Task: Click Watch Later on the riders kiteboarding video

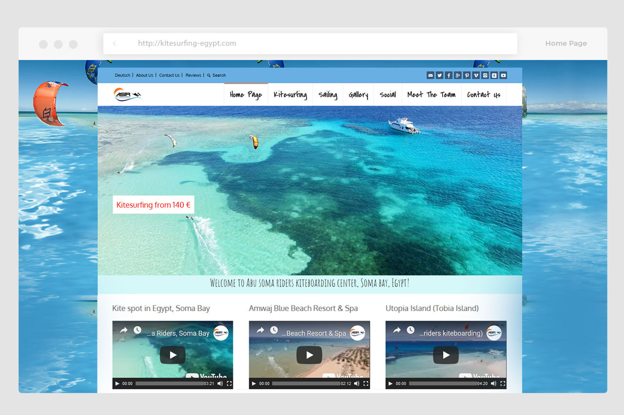Action: pos(410,330)
